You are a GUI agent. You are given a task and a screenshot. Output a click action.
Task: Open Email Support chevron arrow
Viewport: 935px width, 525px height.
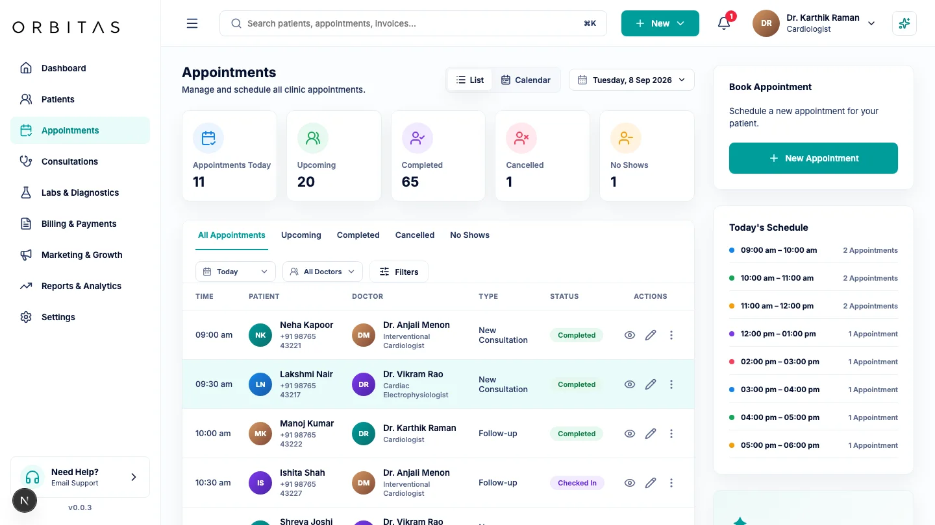coord(134,477)
